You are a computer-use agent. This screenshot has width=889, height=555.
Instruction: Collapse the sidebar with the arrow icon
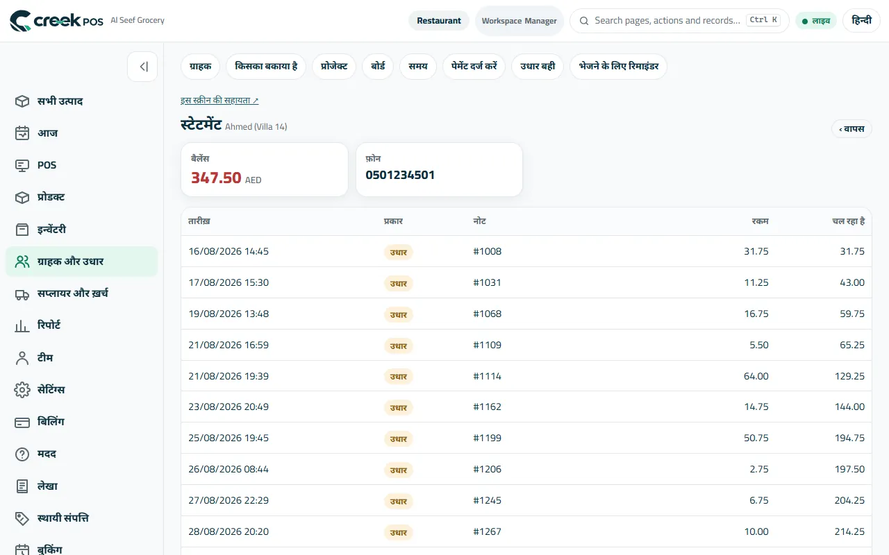click(142, 67)
